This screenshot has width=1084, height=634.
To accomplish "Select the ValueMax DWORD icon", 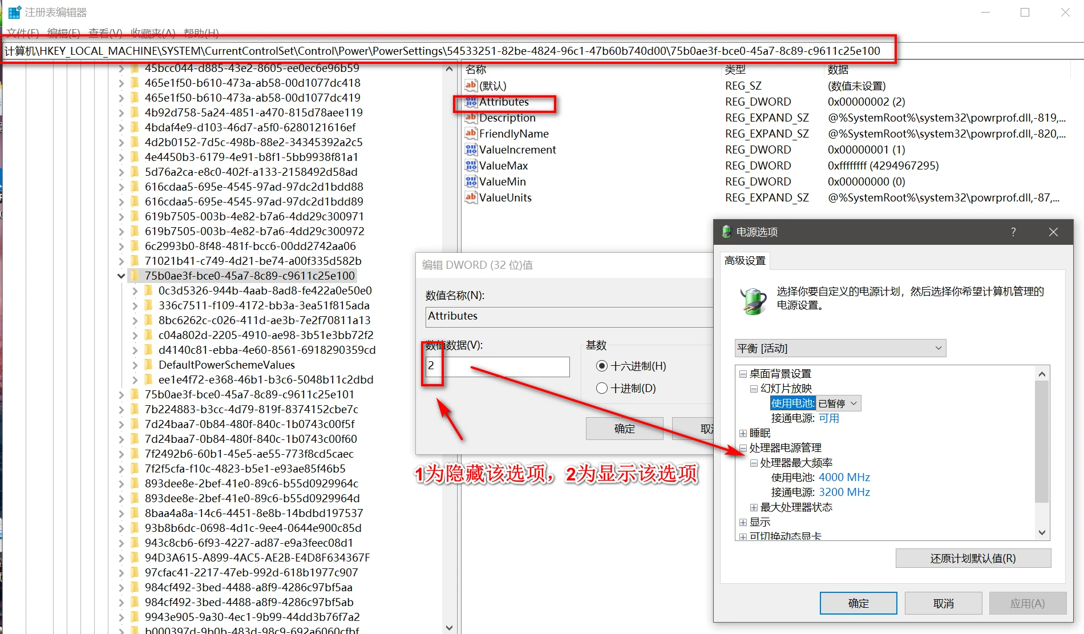I will tap(471, 165).
